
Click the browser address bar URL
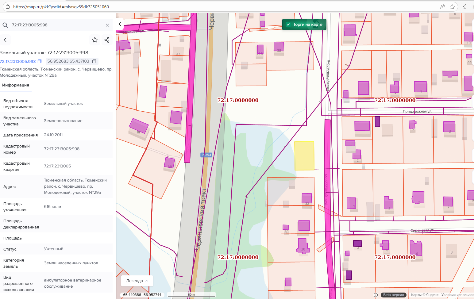pos(61,7)
